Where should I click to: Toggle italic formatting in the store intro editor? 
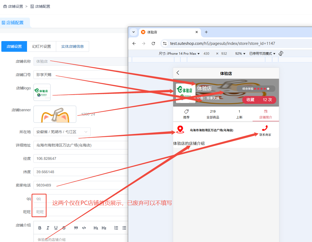(48, 228)
